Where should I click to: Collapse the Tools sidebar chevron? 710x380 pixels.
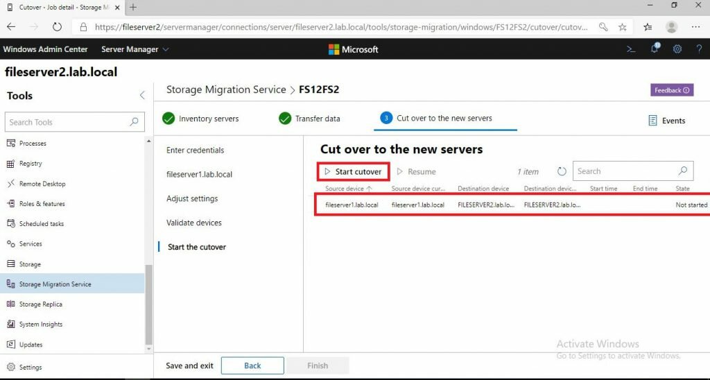(142, 95)
